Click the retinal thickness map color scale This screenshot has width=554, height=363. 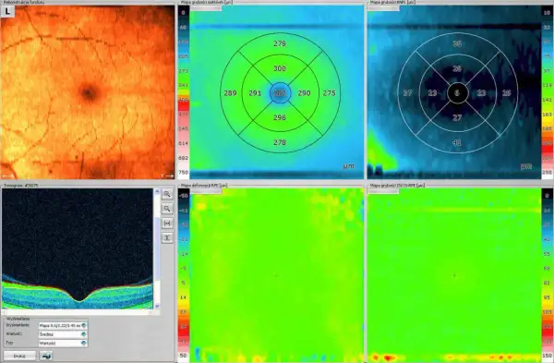coord(184,92)
